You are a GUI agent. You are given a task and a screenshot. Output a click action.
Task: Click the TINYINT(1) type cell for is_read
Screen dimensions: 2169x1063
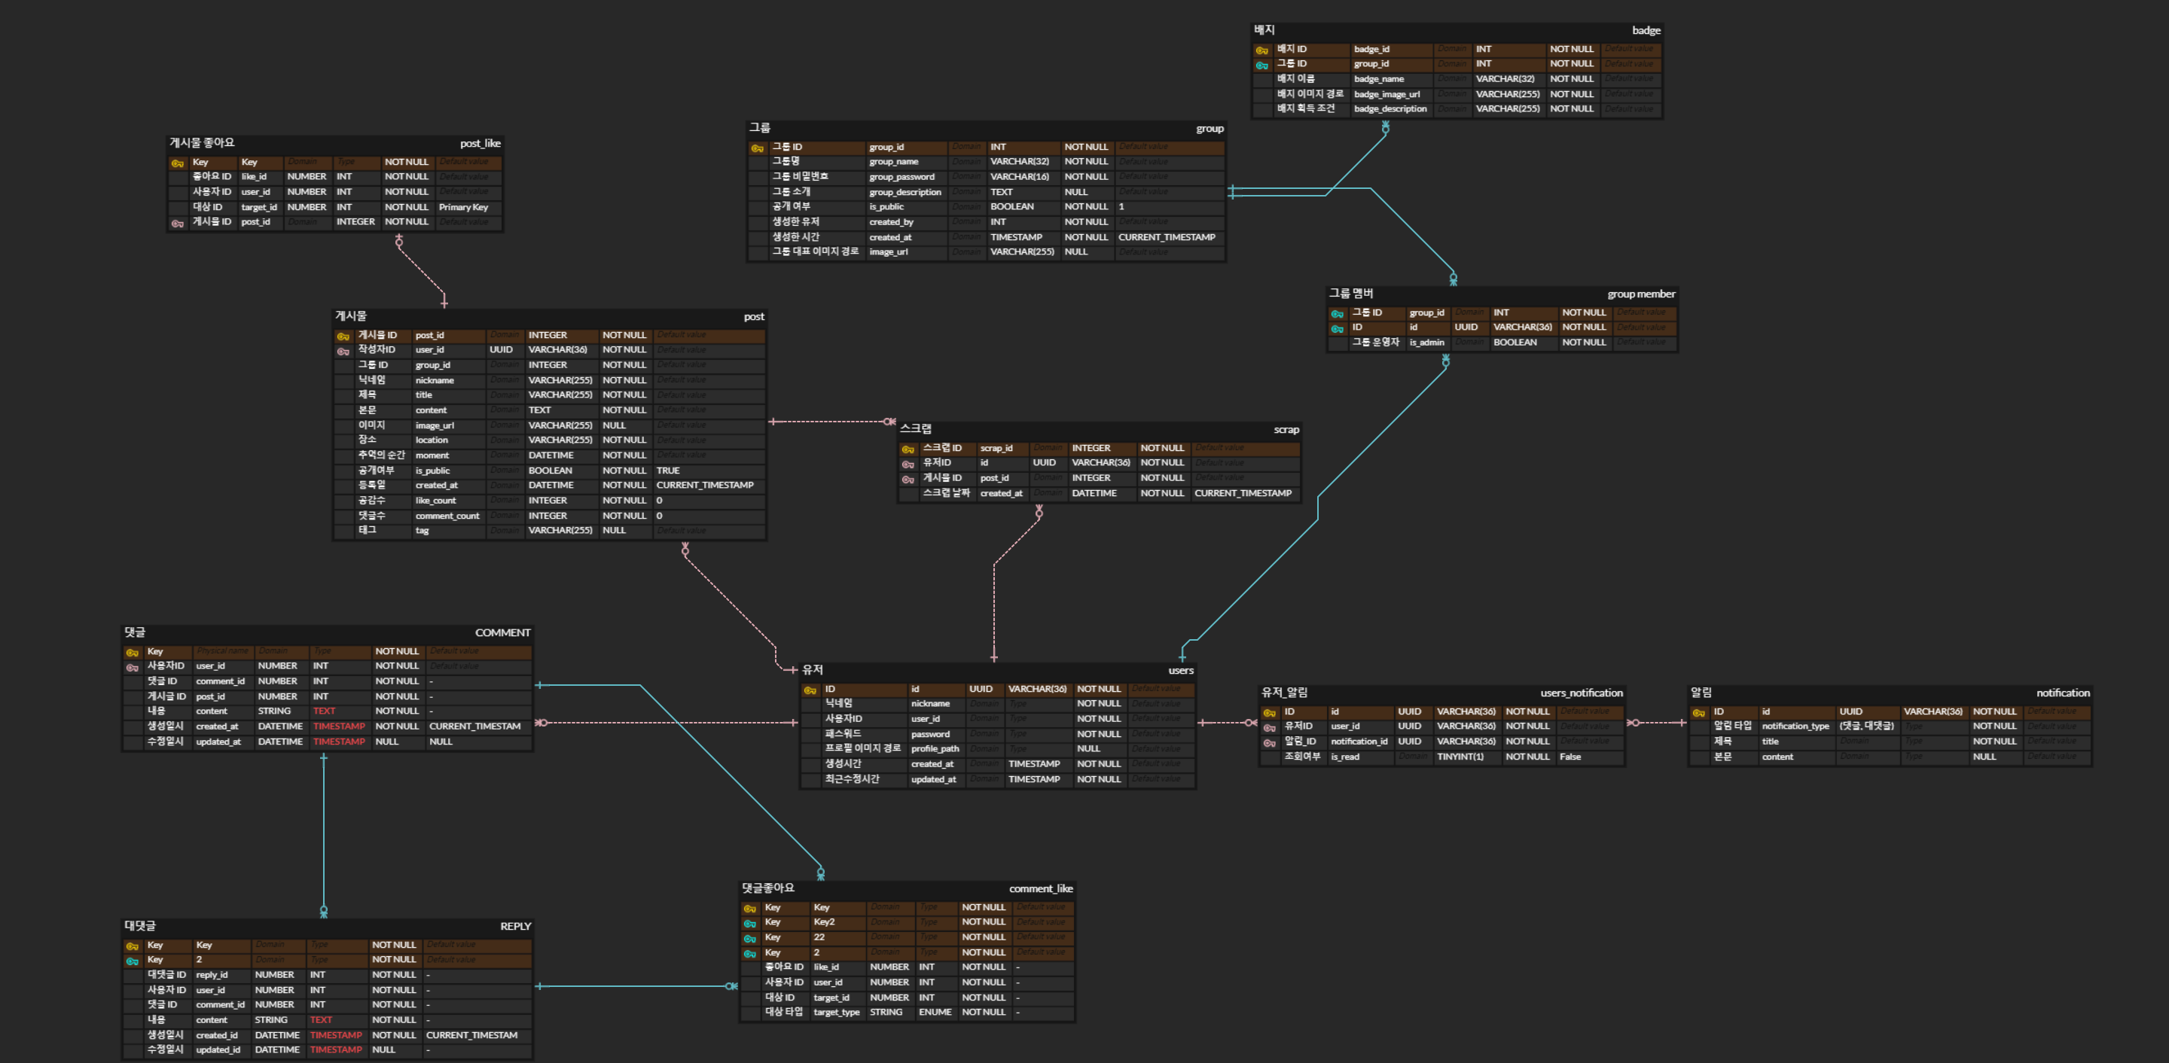[x=1460, y=757]
